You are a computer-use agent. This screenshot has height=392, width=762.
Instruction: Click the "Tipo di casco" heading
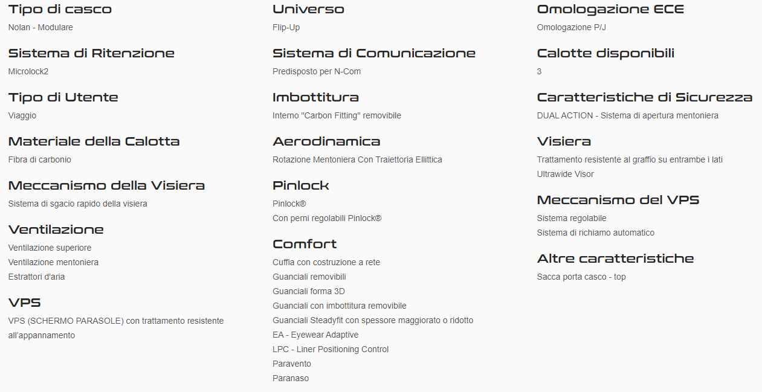tap(60, 10)
